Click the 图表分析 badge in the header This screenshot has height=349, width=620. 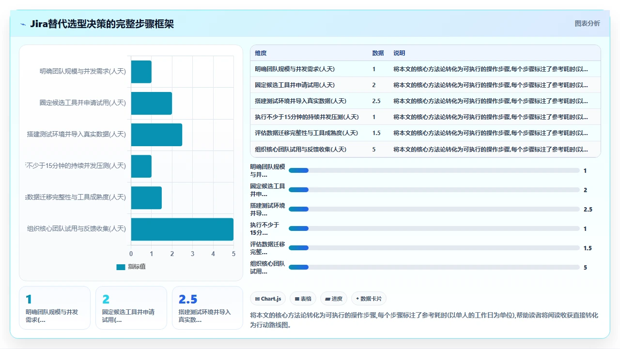(x=587, y=23)
